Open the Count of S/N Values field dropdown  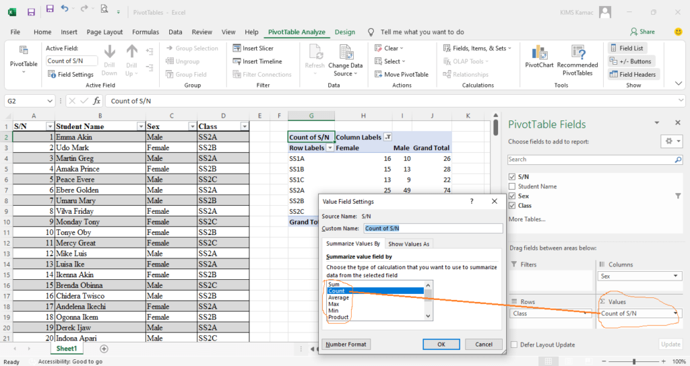pos(675,314)
